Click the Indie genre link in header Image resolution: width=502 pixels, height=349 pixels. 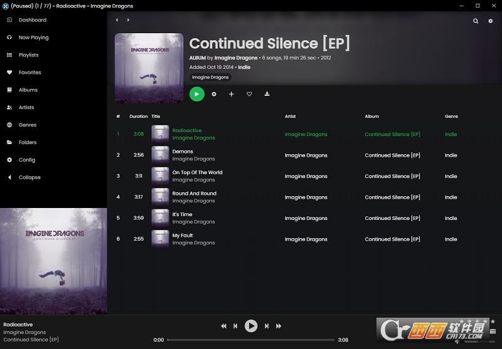[244, 67]
